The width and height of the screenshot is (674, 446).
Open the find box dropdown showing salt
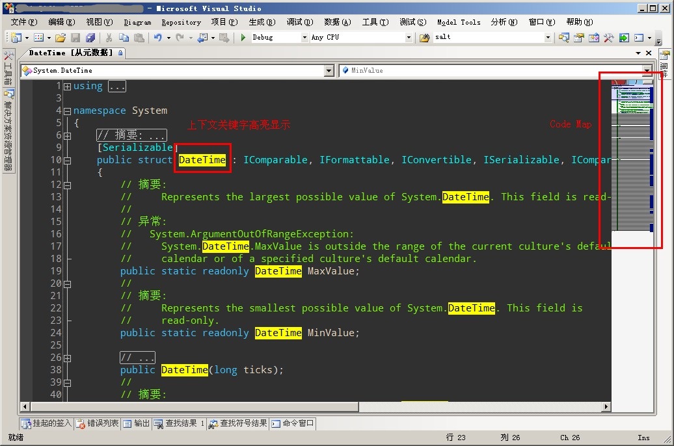pyautogui.click(x=548, y=37)
